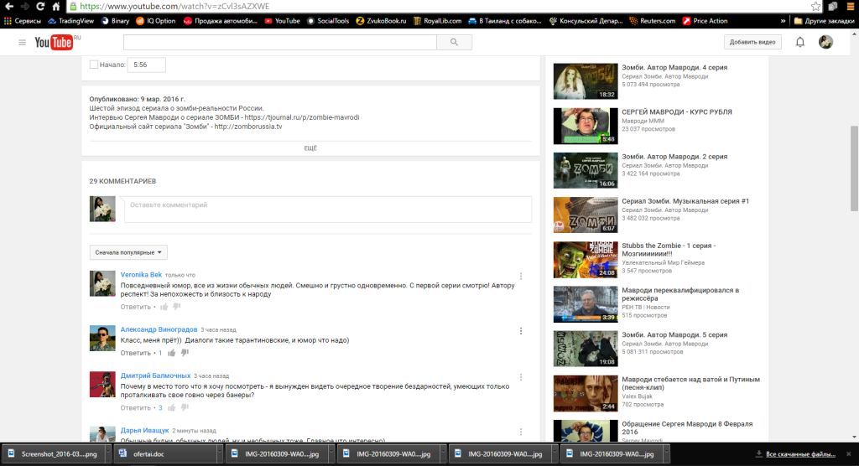The width and height of the screenshot is (859, 466).
Task: Click the page vertical scrollbar thumb
Action: pyautogui.click(x=853, y=168)
